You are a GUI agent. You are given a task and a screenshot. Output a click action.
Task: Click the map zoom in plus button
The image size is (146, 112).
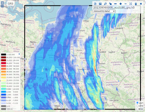2,3
